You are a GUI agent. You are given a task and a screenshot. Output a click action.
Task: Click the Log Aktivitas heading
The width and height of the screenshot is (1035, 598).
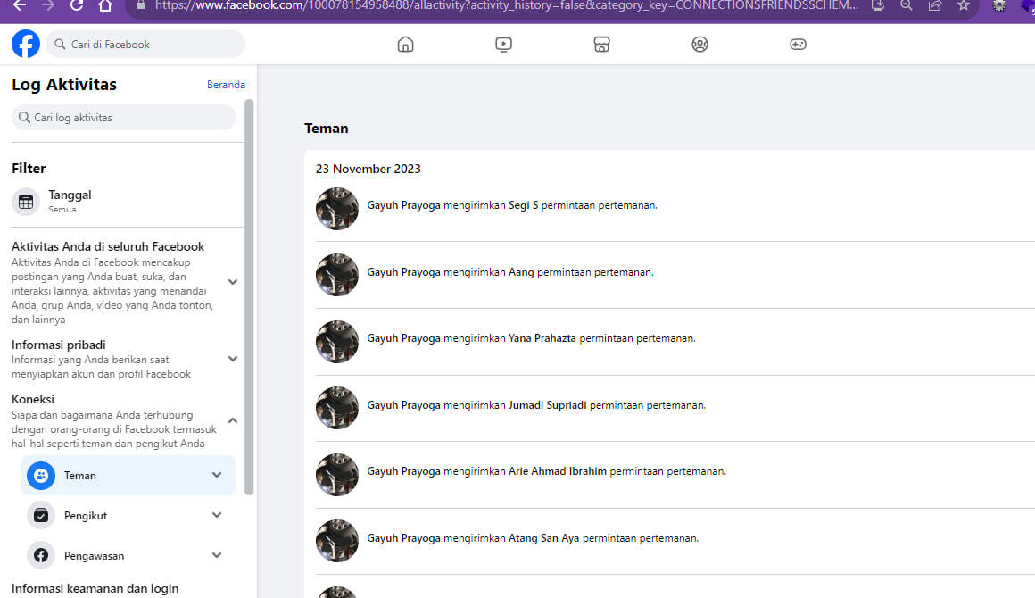click(x=64, y=85)
